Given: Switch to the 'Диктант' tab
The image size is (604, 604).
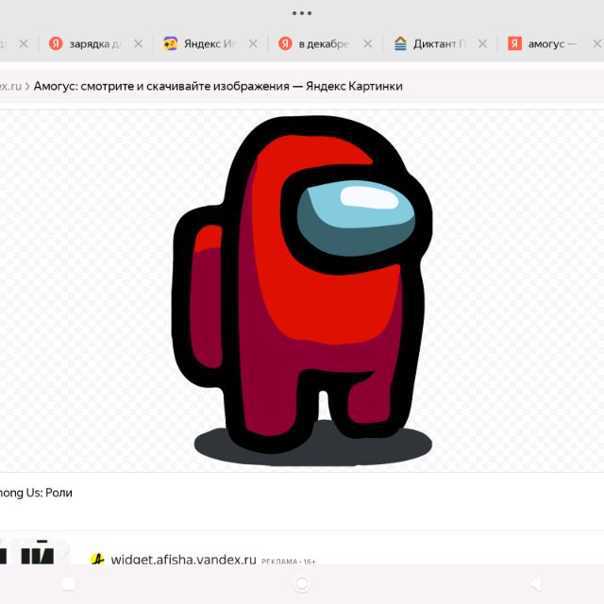Looking at the screenshot, I should pyautogui.click(x=439, y=44).
